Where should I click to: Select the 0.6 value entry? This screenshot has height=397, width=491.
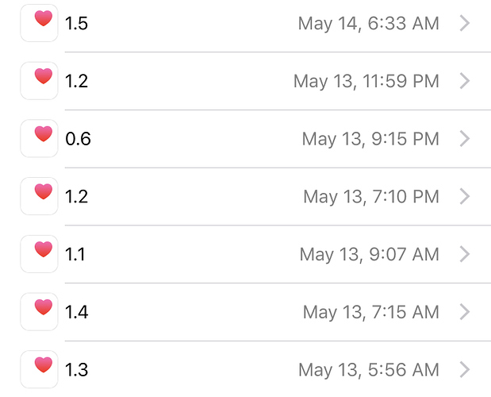click(78, 139)
